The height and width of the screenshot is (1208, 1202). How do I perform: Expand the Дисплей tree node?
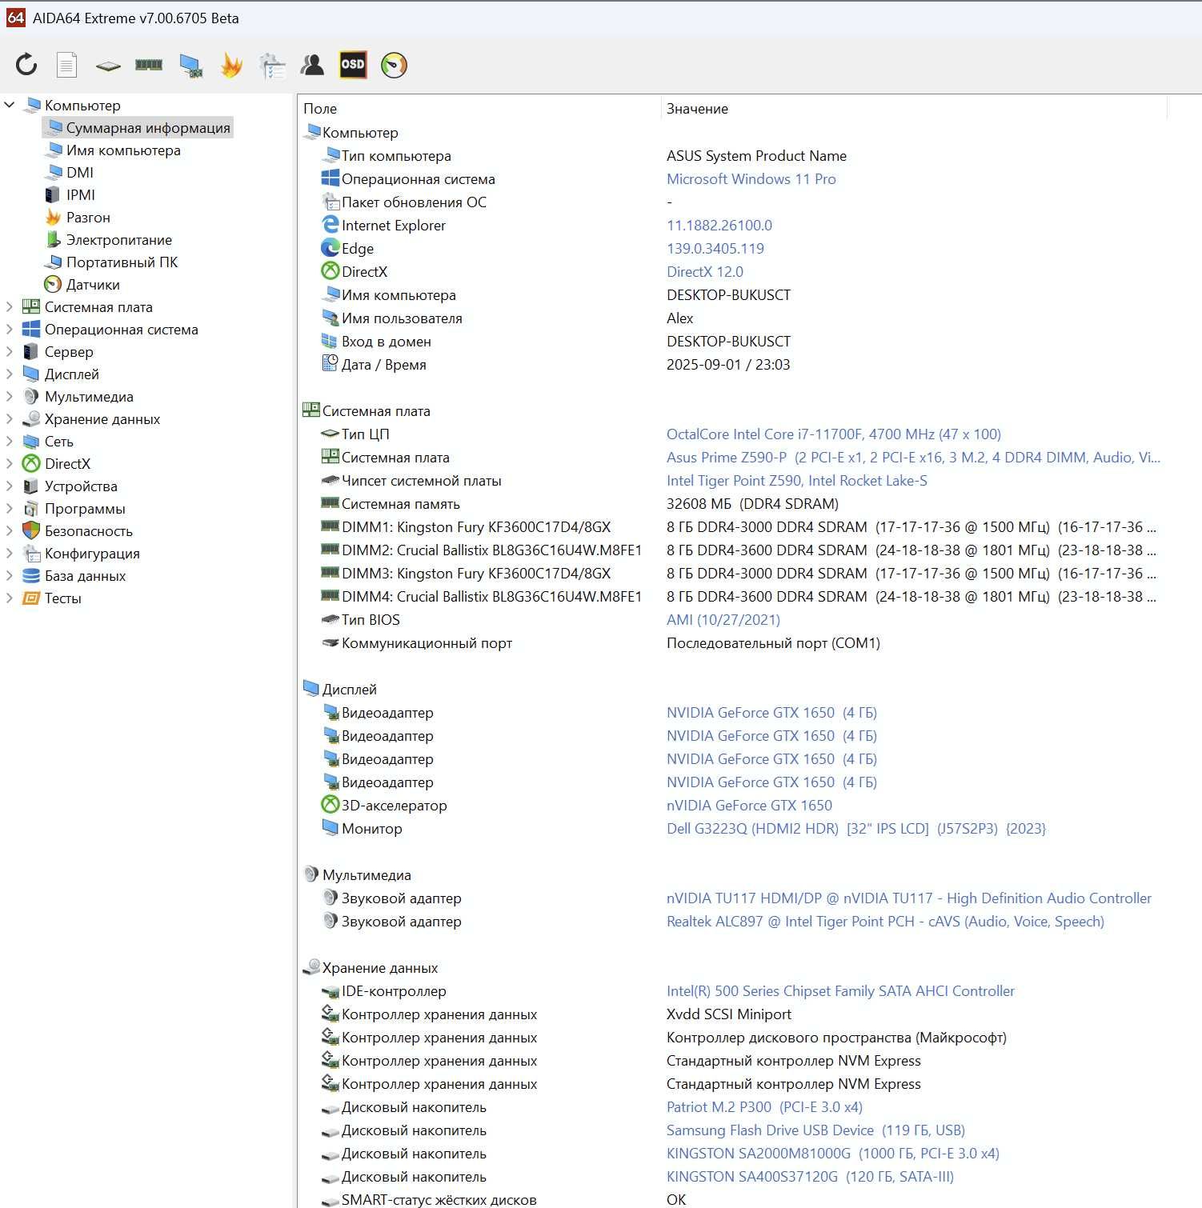[x=10, y=374]
